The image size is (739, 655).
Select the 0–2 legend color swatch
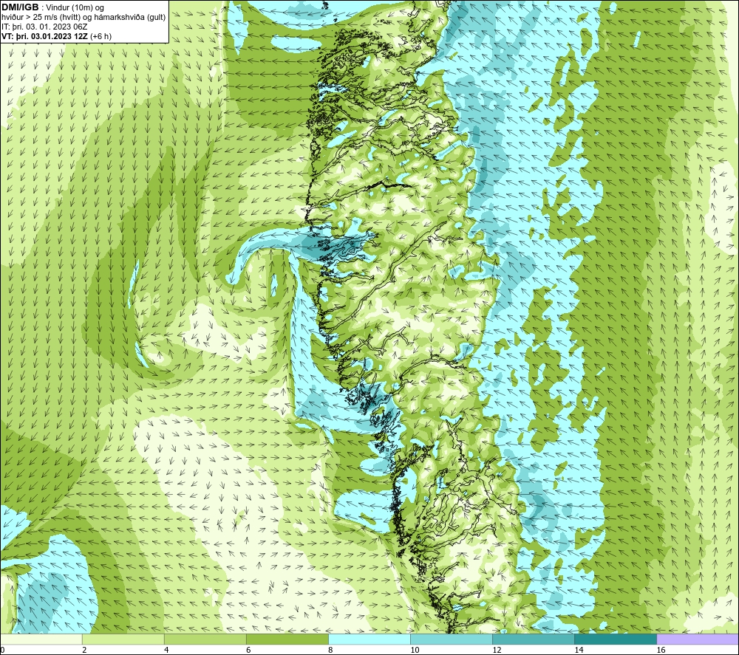coord(41,639)
